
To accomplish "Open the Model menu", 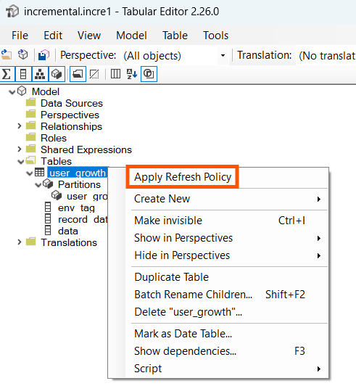I will [x=131, y=36].
